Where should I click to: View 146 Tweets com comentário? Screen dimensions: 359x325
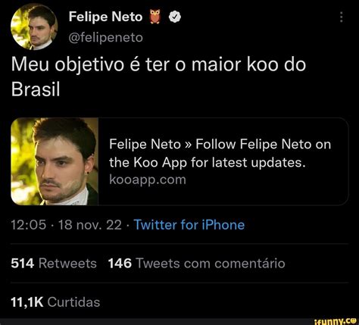pyautogui.click(x=197, y=264)
